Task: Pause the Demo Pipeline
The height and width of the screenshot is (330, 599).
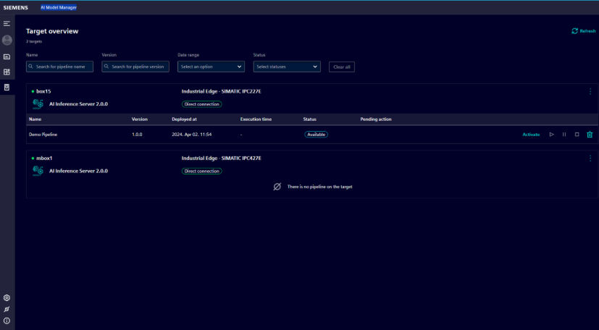Action: [x=564, y=135]
